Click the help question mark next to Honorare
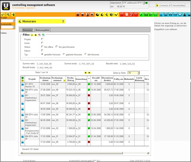The width and height of the screenshot is (191, 162). coord(63,21)
